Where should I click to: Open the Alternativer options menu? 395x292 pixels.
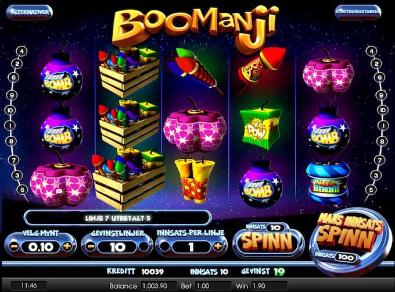(x=29, y=12)
